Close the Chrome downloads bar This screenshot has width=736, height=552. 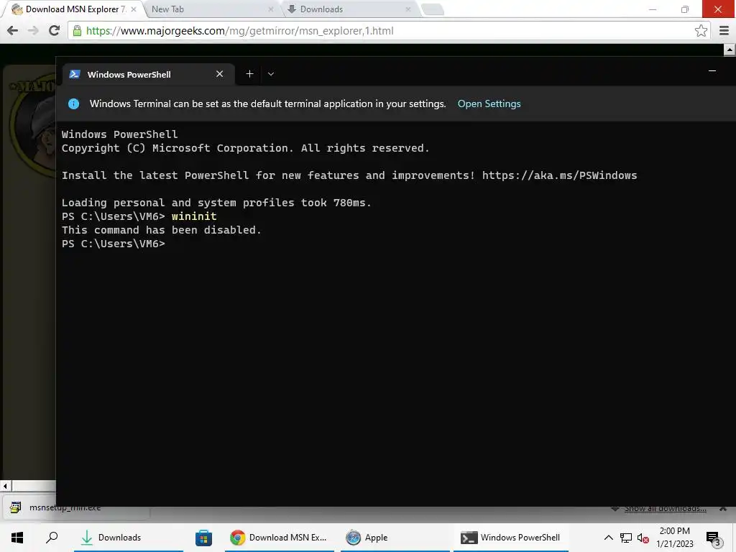[723, 508]
